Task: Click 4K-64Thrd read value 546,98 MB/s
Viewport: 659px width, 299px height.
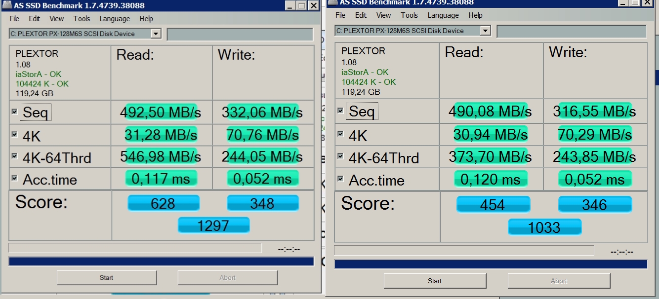Action: coord(161,156)
